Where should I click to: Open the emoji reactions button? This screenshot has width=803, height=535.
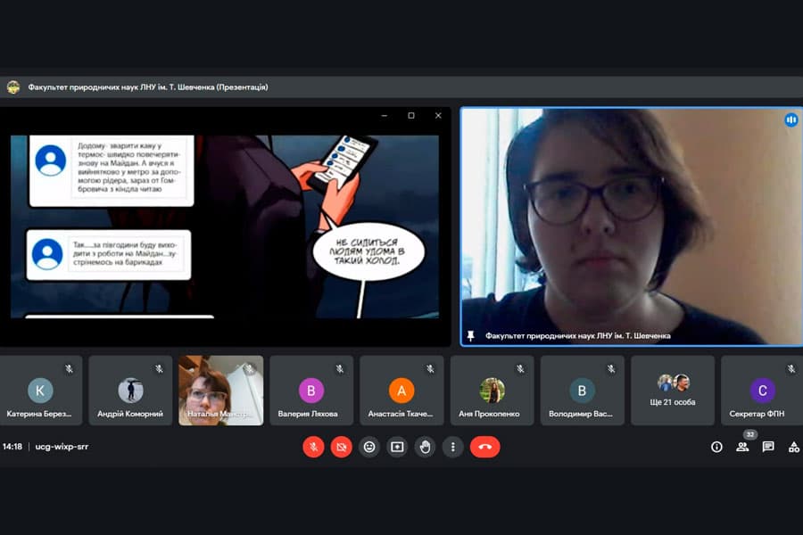(x=369, y=447)
